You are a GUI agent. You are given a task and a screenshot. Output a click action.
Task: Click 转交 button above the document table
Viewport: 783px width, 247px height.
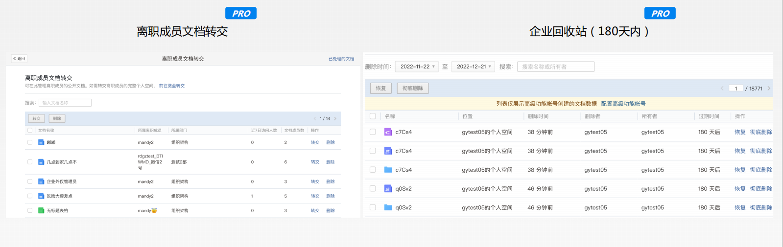[x=36, y=118]
